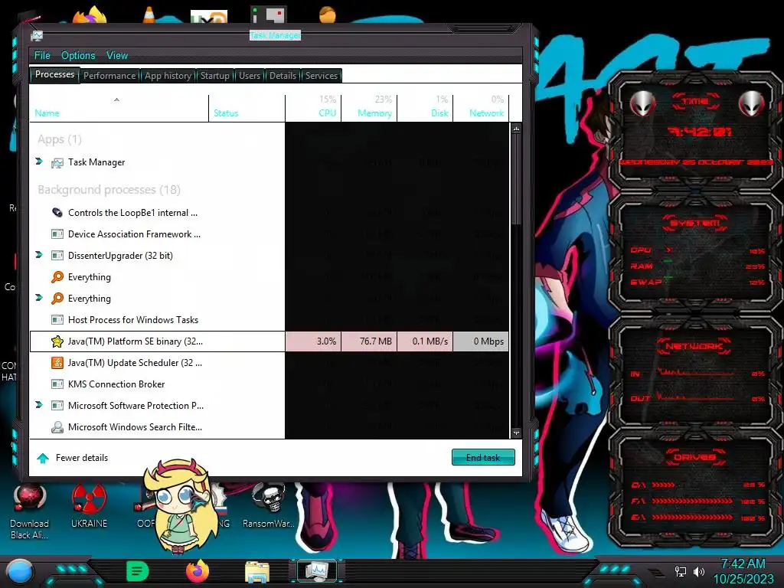Click the Java Platform SE star icon
The width and height of the screenshot is (784, 588).
click(57, 341)
